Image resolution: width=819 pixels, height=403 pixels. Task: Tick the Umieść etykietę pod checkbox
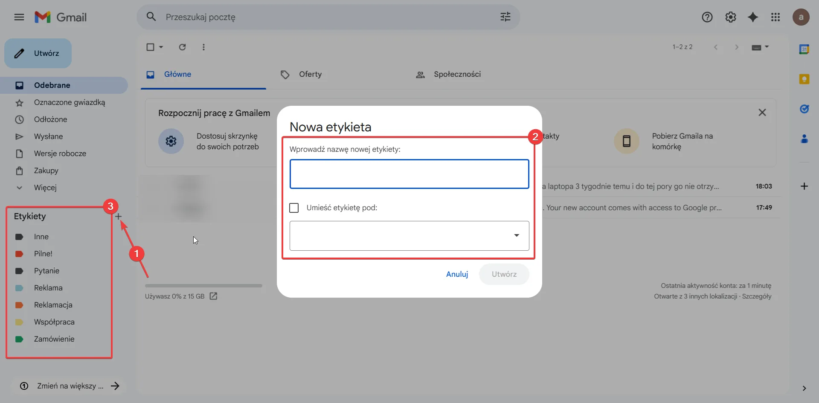[x=294, y=208]
